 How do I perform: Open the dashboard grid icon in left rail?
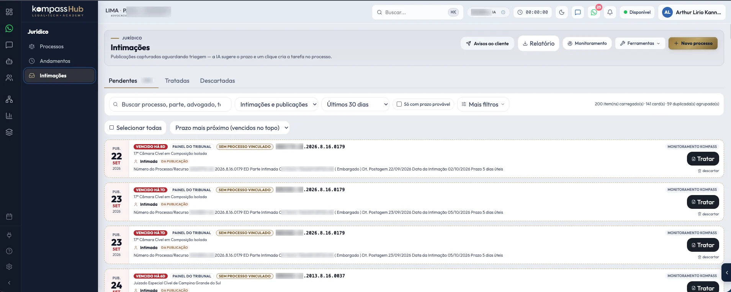[9, 12]
